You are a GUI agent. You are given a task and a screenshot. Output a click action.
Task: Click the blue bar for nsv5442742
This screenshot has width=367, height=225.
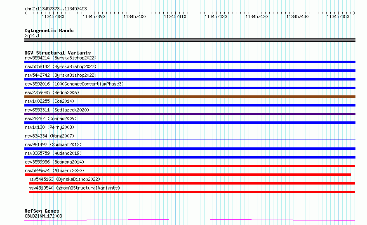(190, 79)
